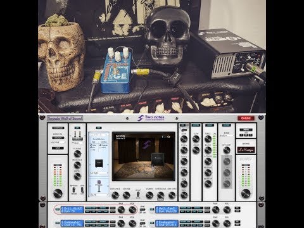Open the tube type dropdown

click(x=77, y=143)
